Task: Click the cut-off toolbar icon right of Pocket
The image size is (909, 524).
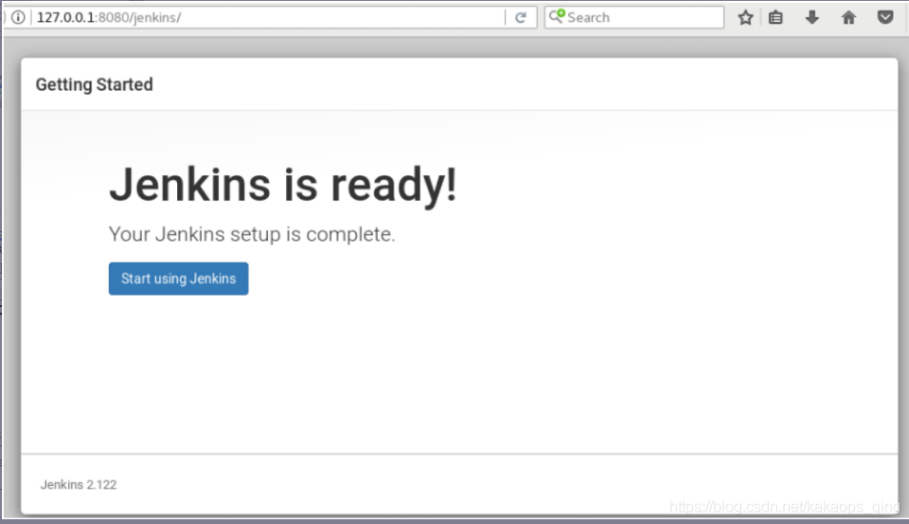Action: click(x=906, y=17)
